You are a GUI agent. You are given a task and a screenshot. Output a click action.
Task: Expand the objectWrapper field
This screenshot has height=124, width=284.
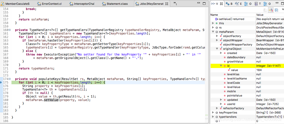tap(217, 40)
